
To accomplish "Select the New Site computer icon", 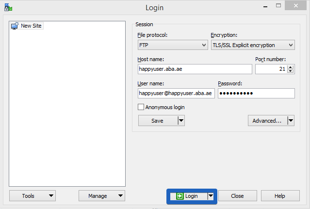I will (x=15, y=26).
